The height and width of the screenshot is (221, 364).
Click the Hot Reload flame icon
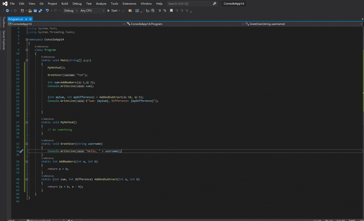pyautogui.click(x=123, y=11)
